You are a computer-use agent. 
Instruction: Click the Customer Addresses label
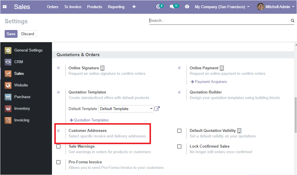[x=88, y=131]
